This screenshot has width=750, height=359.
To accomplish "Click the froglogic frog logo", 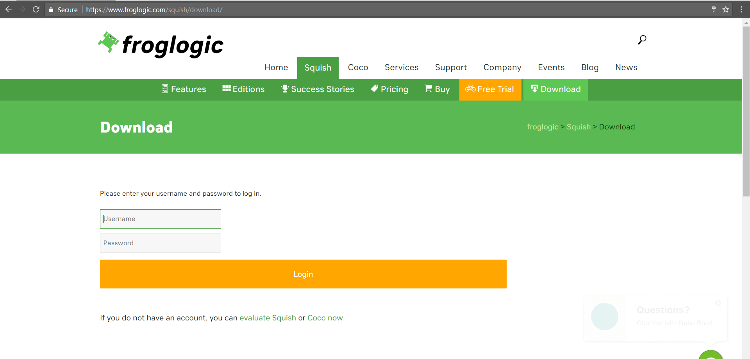I will pyautogui.click(x=161, y=44).
